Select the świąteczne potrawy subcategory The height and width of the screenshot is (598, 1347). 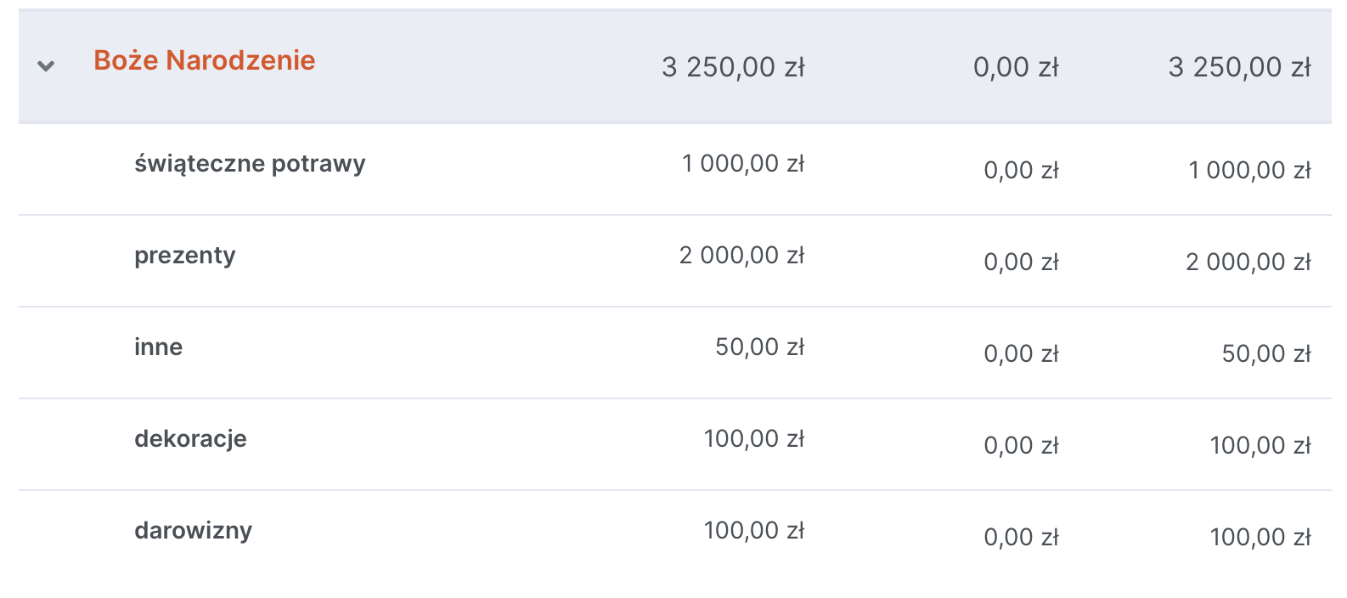click(250, 163)
